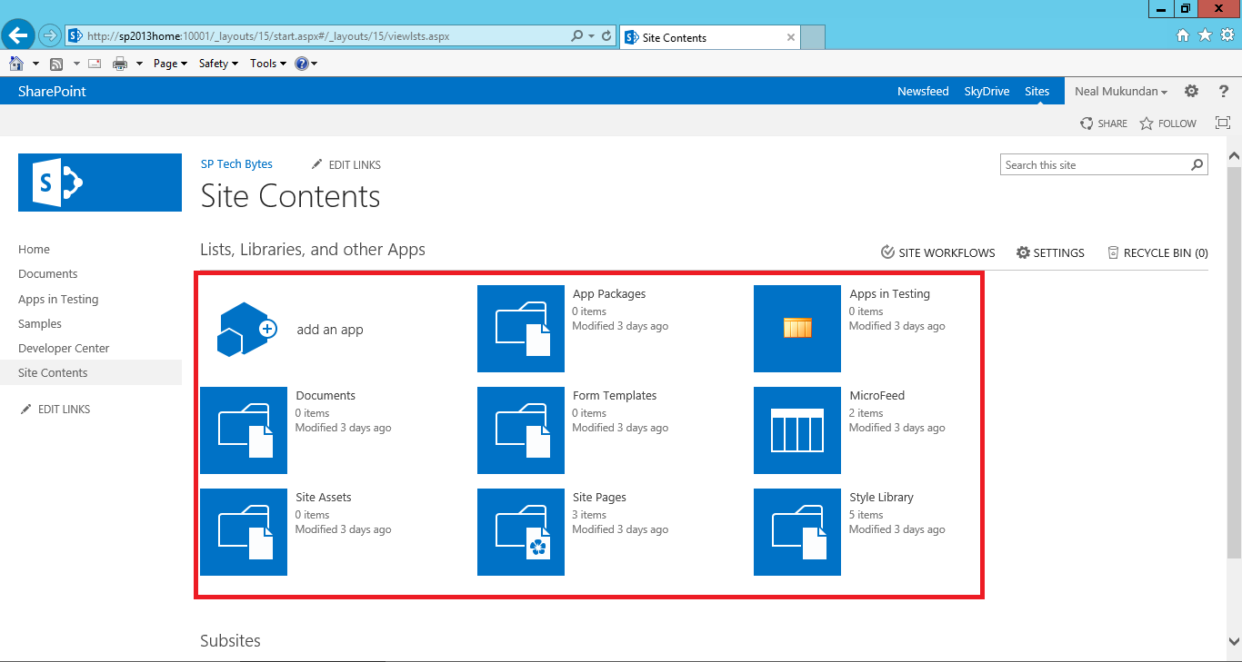Open the Site Pages tile icon
This screenshot has width=1242, height=662.
coord(521,532)
